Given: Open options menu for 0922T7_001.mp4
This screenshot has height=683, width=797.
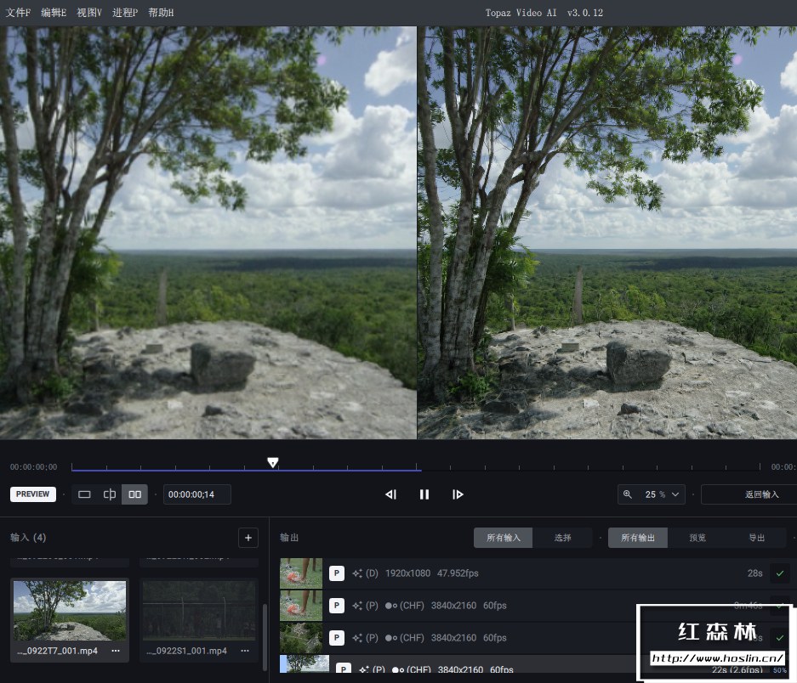Looking at the screenshot, I should (116, 651).
